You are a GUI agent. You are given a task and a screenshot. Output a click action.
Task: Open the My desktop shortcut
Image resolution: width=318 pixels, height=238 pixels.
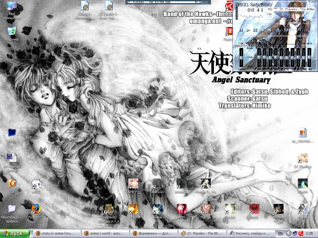click(x=133, y=212)
